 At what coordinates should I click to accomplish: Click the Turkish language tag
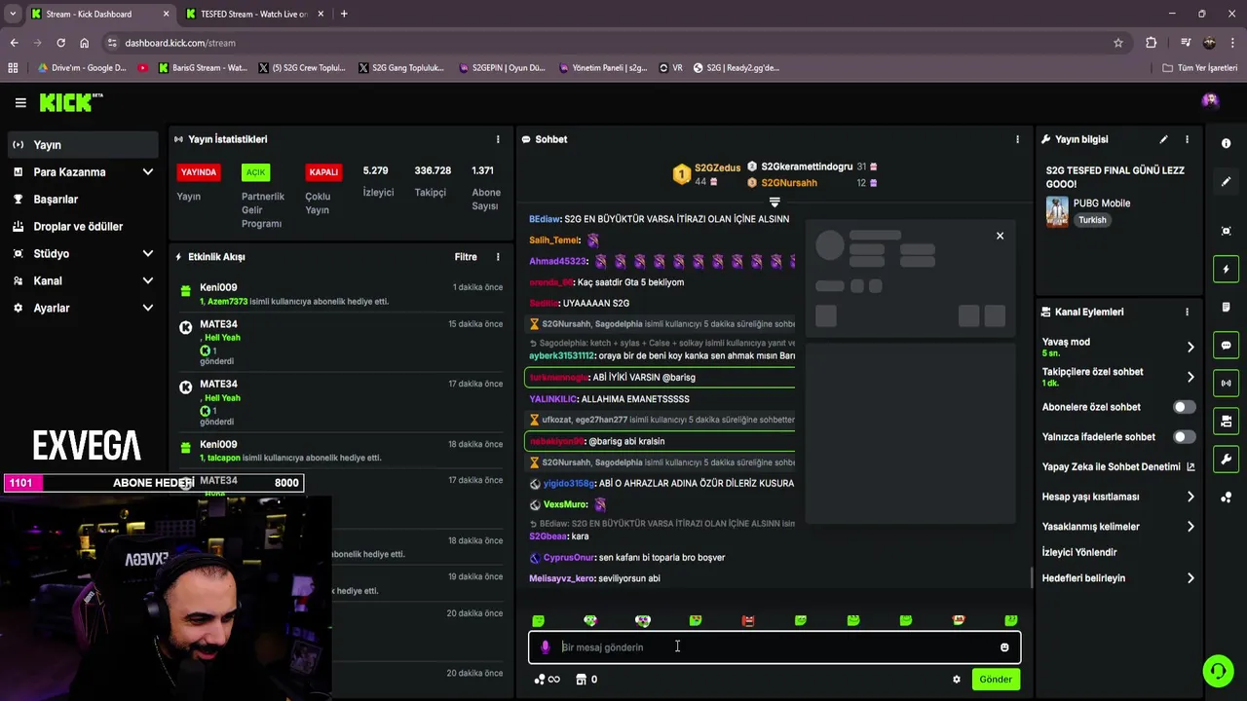tap(1092, 220)
